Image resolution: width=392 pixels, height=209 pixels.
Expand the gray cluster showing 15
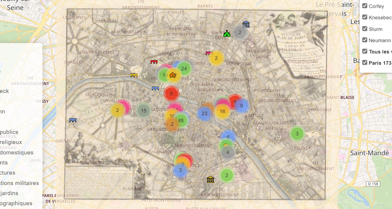point(144,111)
